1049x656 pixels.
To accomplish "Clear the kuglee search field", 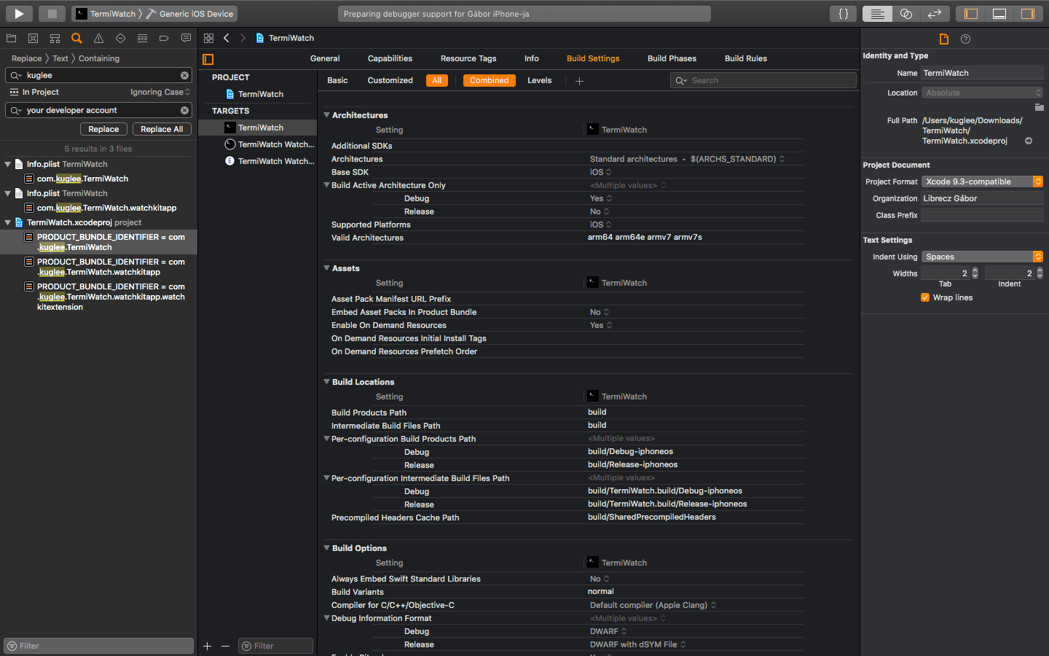I will [184, 75].
